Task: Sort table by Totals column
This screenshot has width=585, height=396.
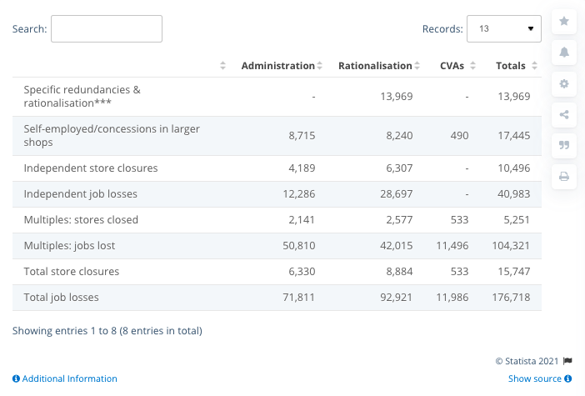Action: click(x=514, y=66)
